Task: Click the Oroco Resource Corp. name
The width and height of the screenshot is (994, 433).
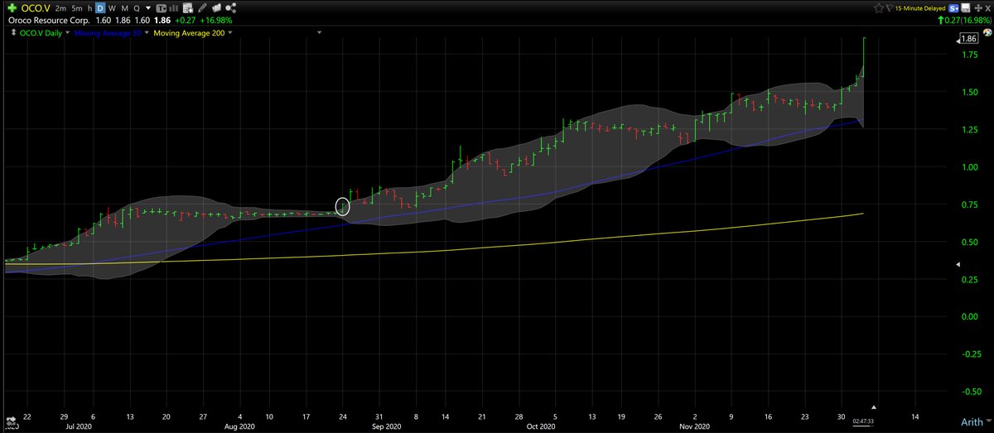Action: click(49, 21)
